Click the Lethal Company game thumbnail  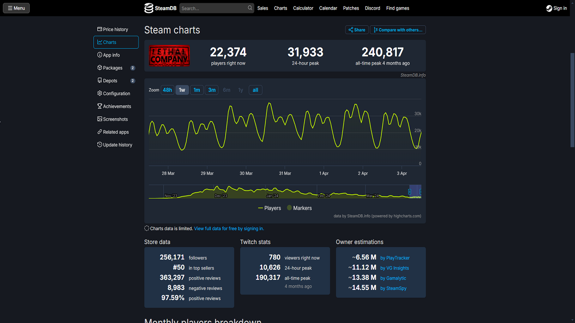click(169, 56)
